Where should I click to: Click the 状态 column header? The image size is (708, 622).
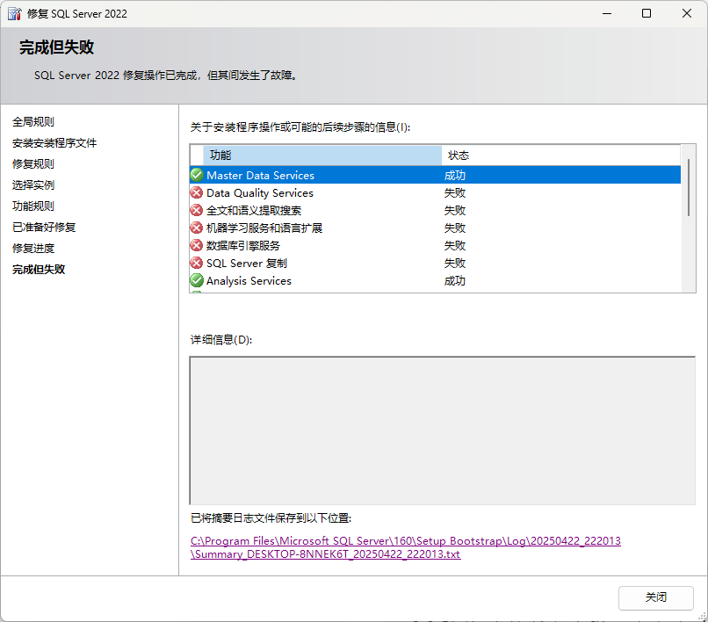pyautogui.click(x=560, y=155)
